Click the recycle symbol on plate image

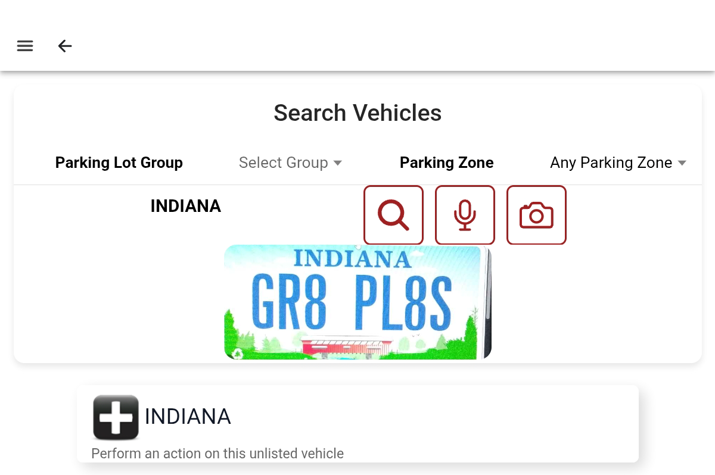(237, 354)
